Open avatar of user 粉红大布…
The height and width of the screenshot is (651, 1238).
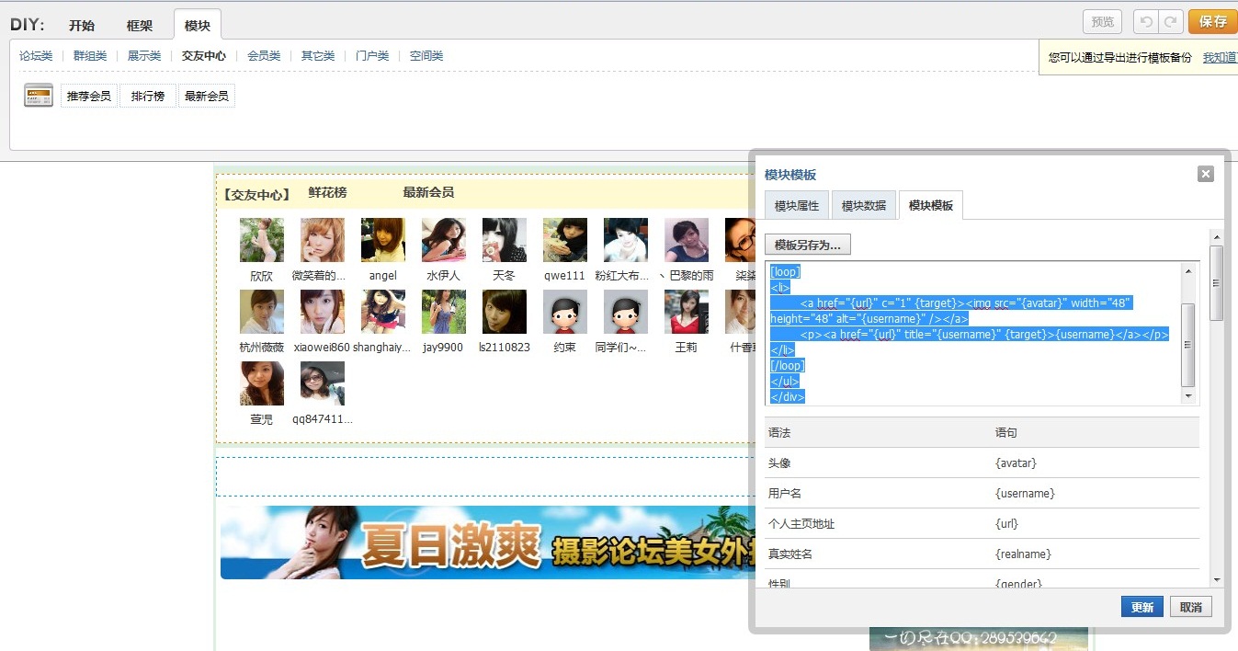coord(626,240)
